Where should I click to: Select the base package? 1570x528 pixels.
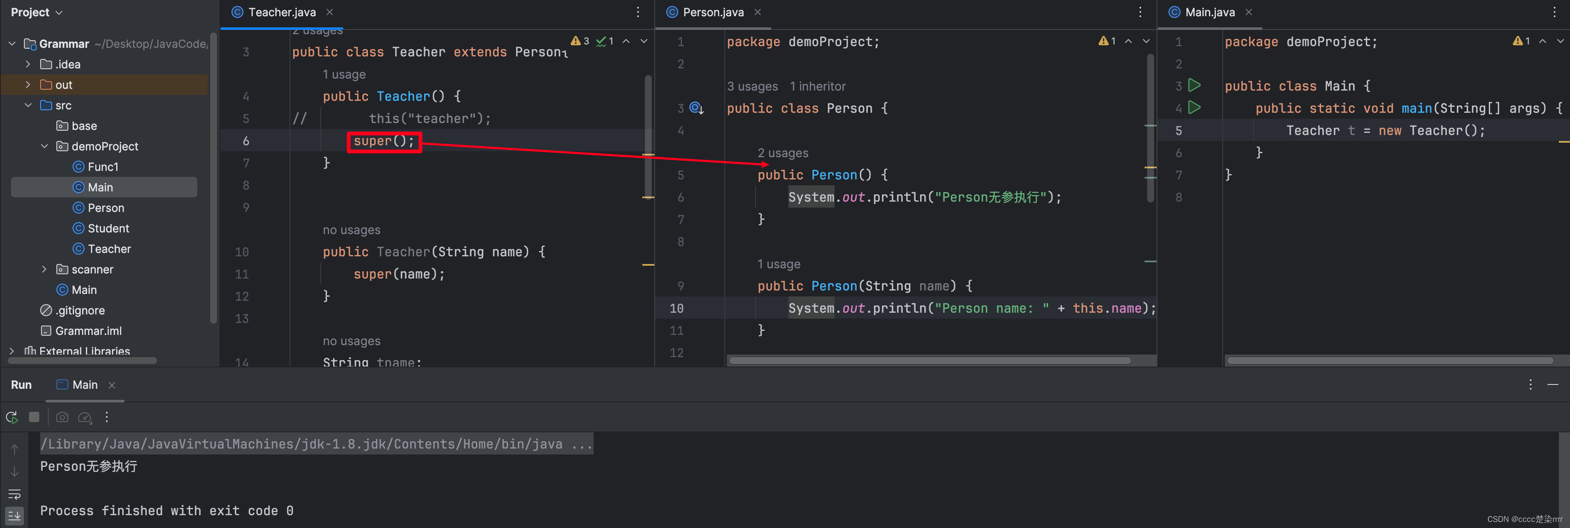(84, 126)
